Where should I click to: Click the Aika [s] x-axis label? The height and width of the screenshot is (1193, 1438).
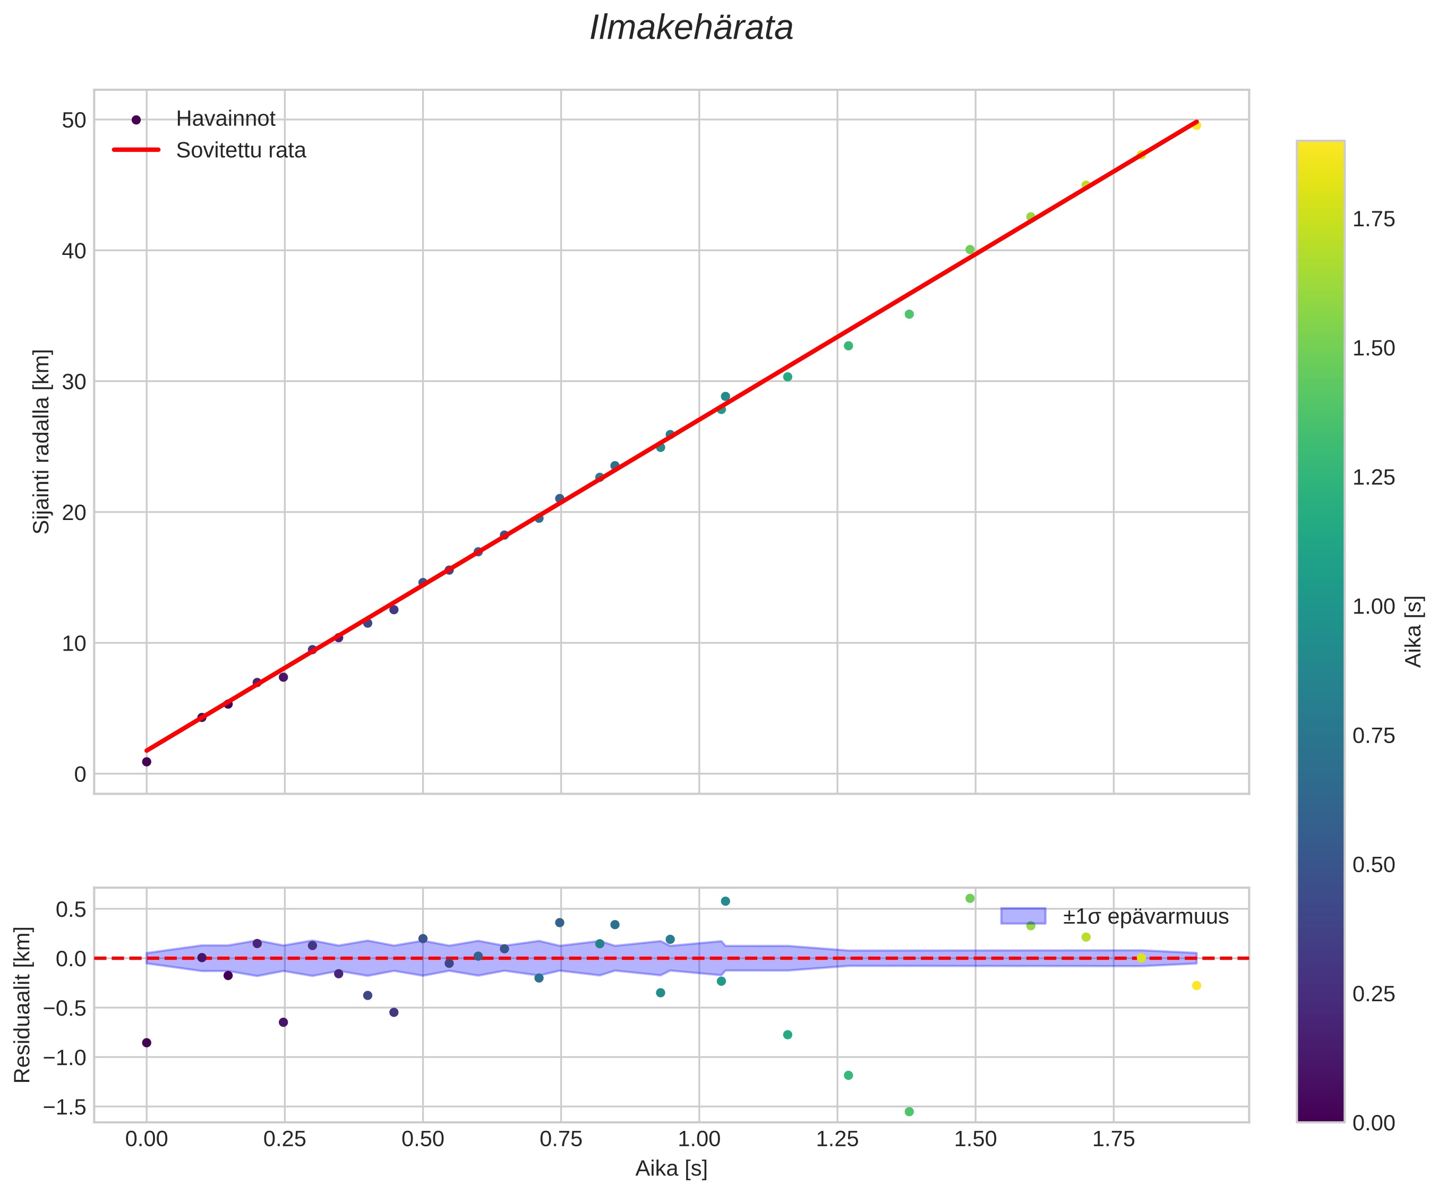[671, 1169]
